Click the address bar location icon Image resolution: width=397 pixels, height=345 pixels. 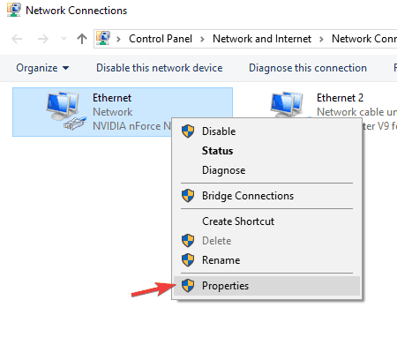[x=103, y=38]
